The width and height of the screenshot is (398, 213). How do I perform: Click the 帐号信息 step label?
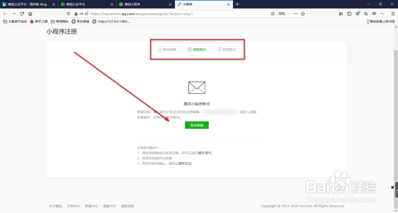[x=170, y=49]
